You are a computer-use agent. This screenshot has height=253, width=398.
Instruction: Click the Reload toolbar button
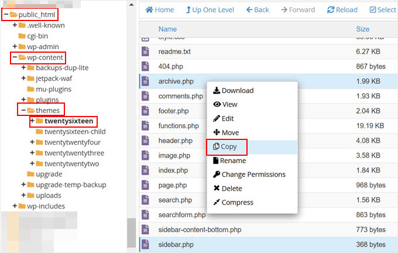coord(331,10)
